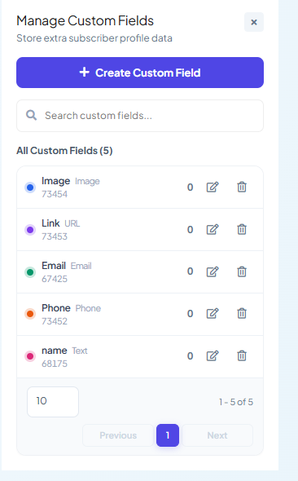
Task: Click the Image field ID 73454
Action: (x=55, y=194)
